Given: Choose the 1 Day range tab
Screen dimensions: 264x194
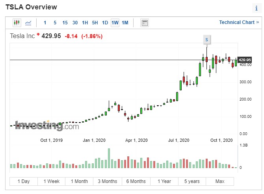Looking at the screenshot, I should coord(24,181).
